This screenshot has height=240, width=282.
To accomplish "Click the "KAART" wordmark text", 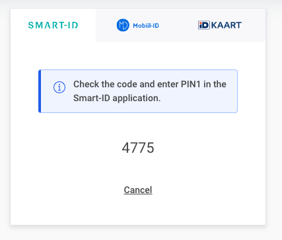I will 227,25.
